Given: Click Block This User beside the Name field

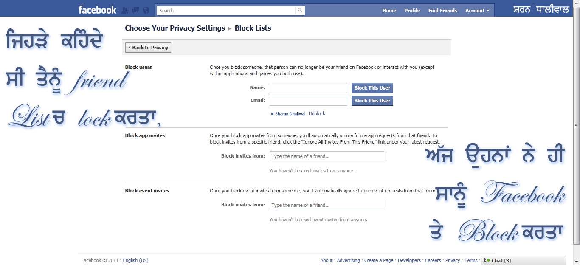Looking at the screenshot, I should coord(372,88).
